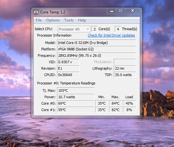This screenshot has width=174, height=147.
Task: Select the Platform field rPGA 988B
Action: (96, 49)
